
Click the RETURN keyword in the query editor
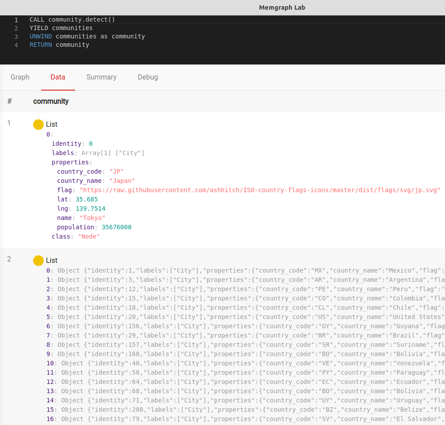tap(41, 45)
